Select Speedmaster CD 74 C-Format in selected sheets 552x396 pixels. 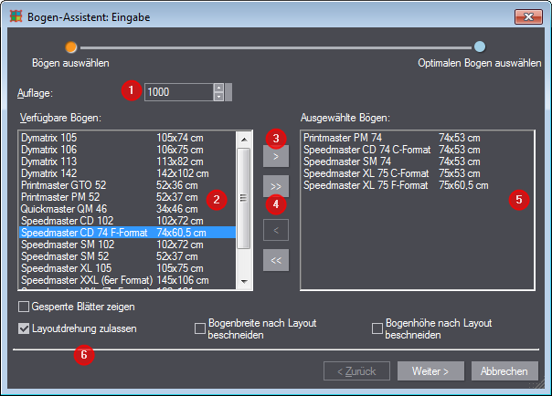[x=418, y=150]
